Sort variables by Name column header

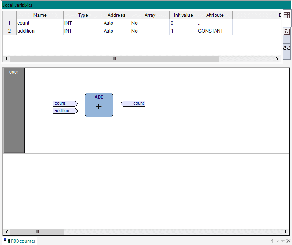40,15
